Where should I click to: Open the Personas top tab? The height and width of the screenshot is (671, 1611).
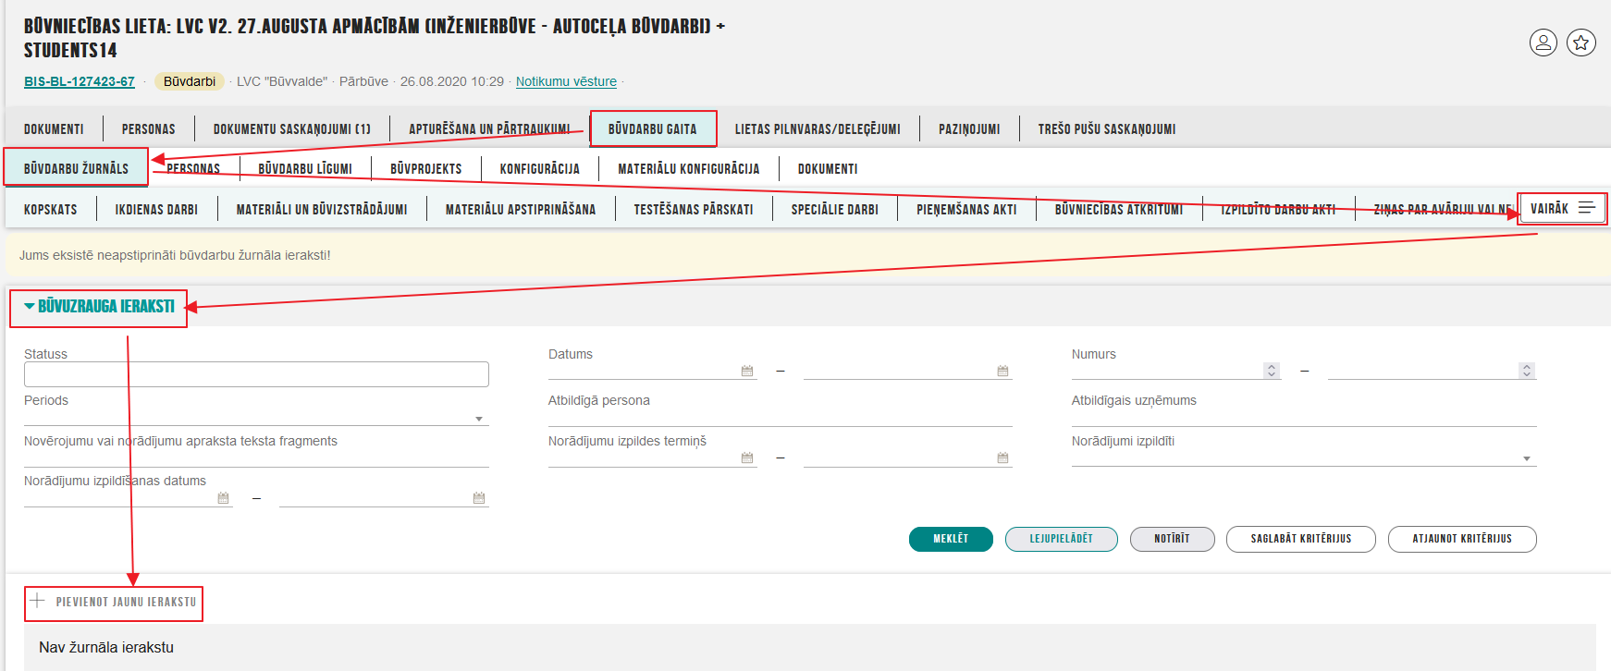(x=148, y=129)
